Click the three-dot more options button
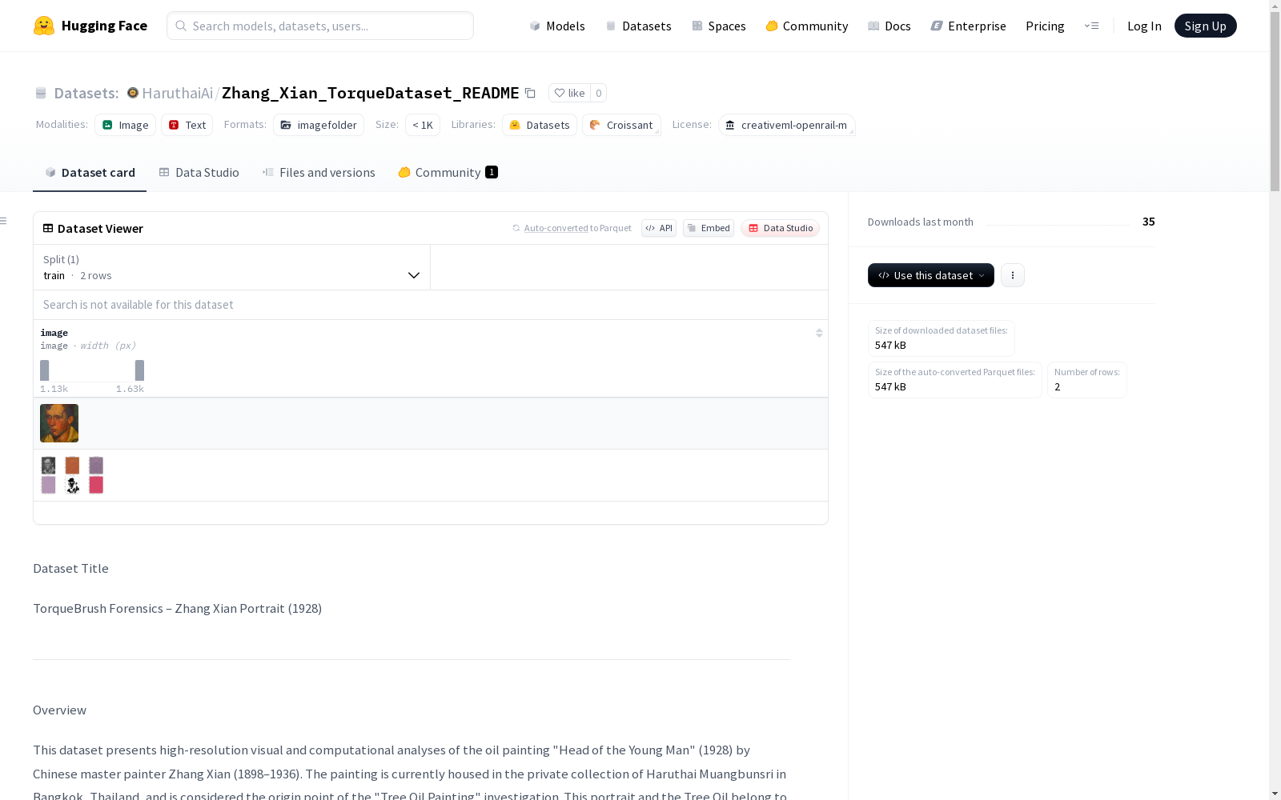The width and height of the screenshot is (1281, 800). click(1013, 275)
